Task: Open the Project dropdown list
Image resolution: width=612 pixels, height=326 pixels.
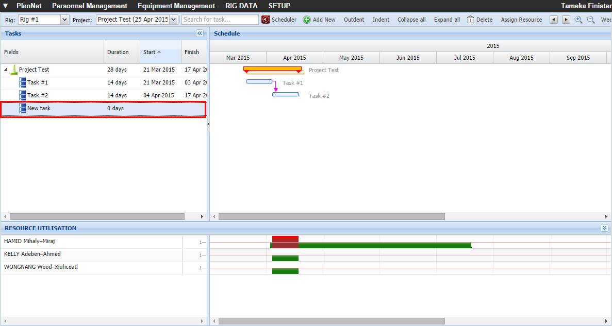Action: [173, 20]
